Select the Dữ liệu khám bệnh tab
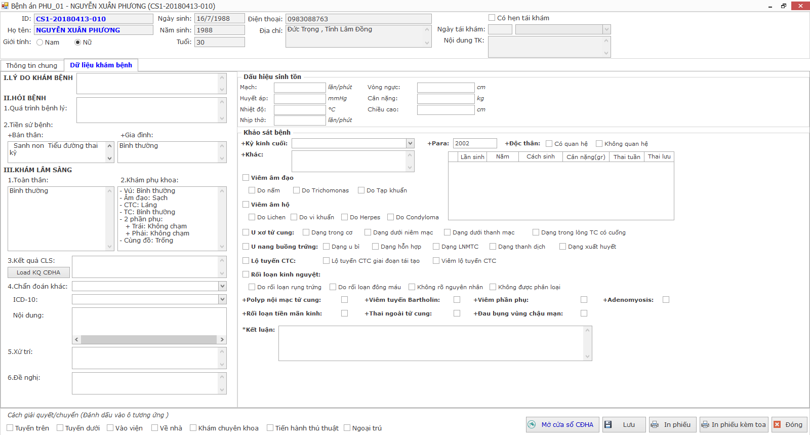Viewport: 810px width, 435px height. [101, 65]
